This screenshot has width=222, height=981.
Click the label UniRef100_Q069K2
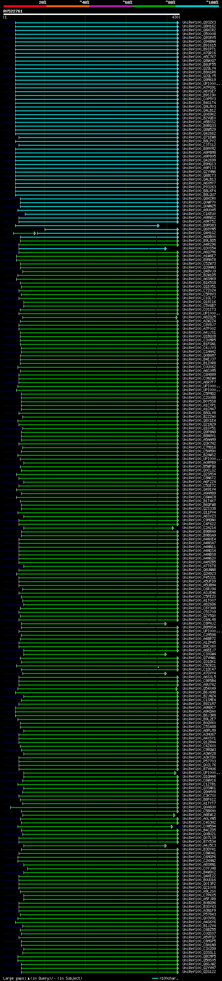coord(199,114)
